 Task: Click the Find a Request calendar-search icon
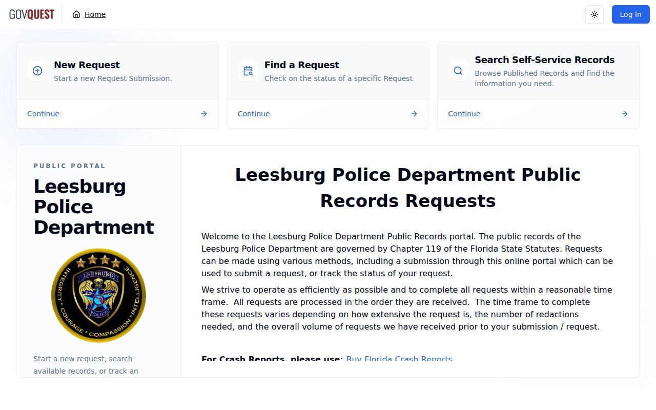pos(248,71)
